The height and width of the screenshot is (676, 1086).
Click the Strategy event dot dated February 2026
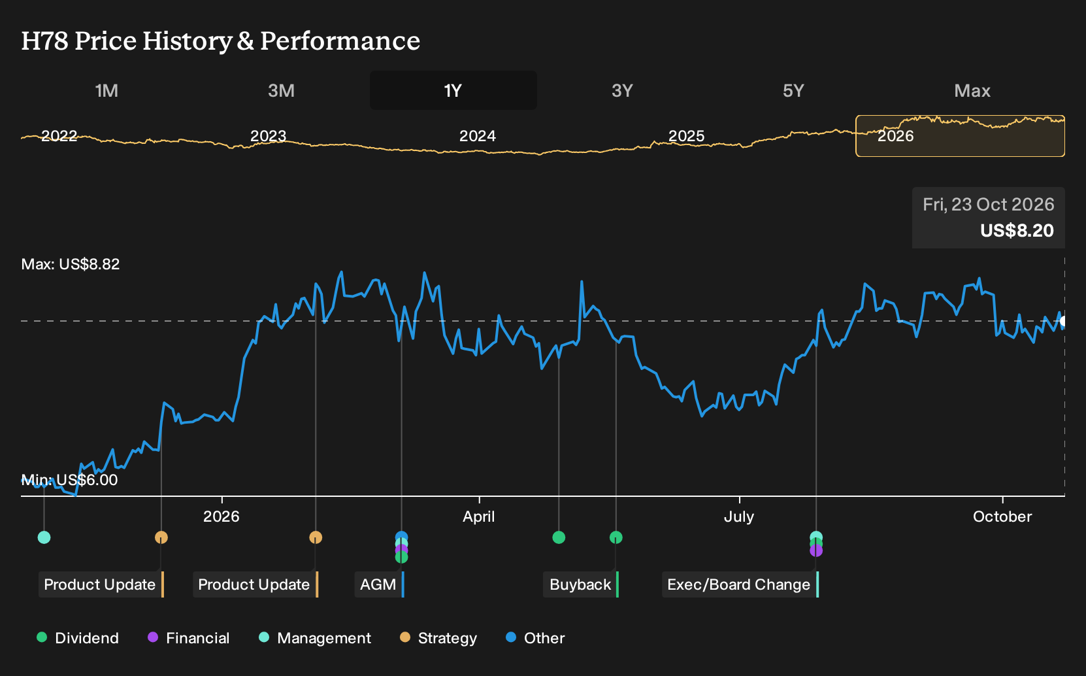tap(316, 537)
